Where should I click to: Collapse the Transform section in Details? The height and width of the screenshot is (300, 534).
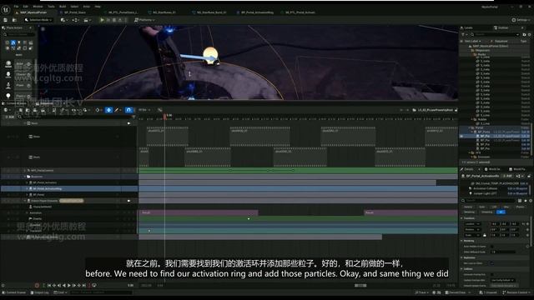pyautogui.click(x=462, y=218)
